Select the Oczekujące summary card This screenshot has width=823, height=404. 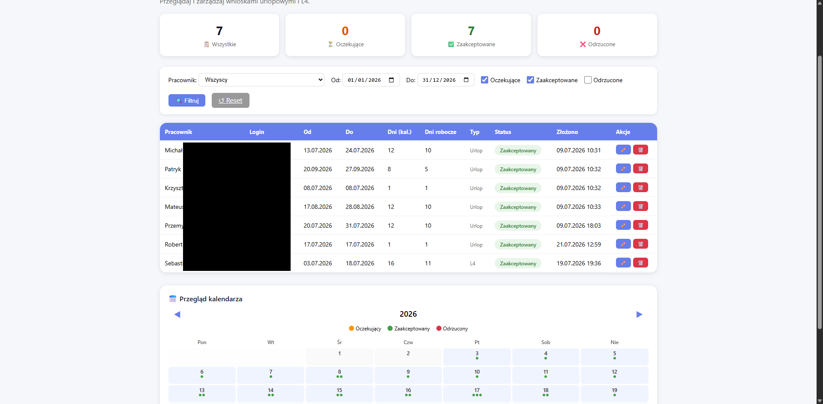345,35
